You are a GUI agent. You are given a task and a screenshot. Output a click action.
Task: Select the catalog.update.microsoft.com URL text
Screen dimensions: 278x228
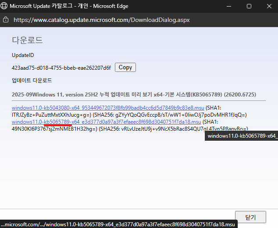pos(102,20)
